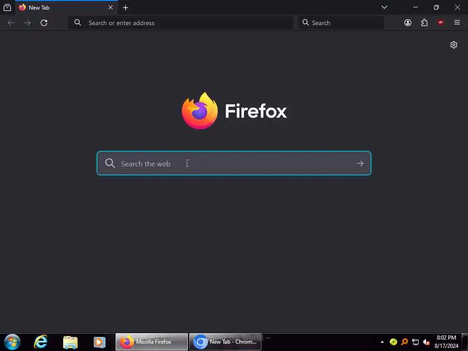The image size is (468, 351).
Task: Open the Extensions puzzle icon
Action: point(424,23)
